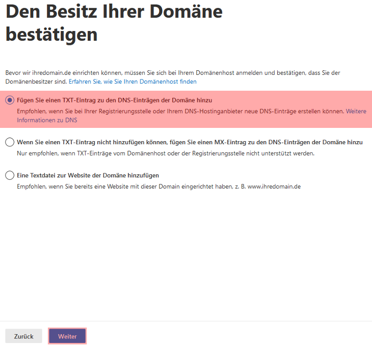Open 'Erfahren Sie, wie Sie Ihren Domänenhost finden' link
The height and width of the screenshot is (347, 372).
pyautogui.click(x=132, y=82)
